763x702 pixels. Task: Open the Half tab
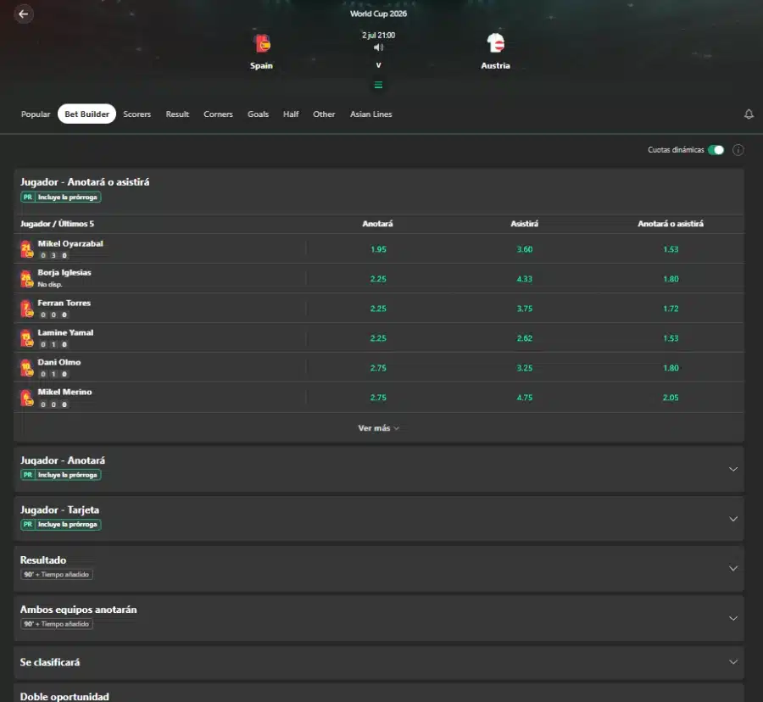(x=291, y=114)
